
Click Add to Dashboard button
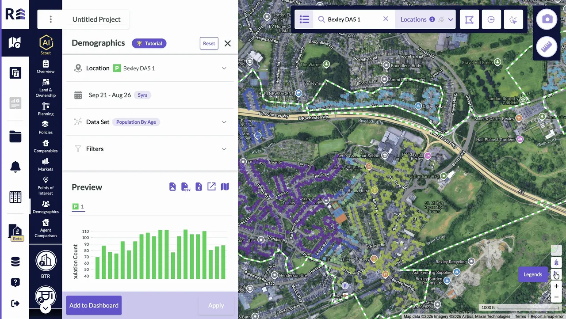[x=94, y=305]
